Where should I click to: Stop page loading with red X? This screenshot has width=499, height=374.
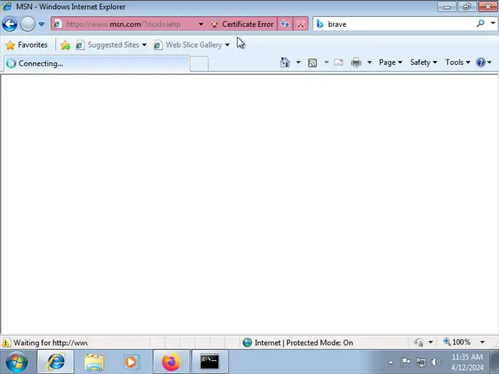click(300, 24)
